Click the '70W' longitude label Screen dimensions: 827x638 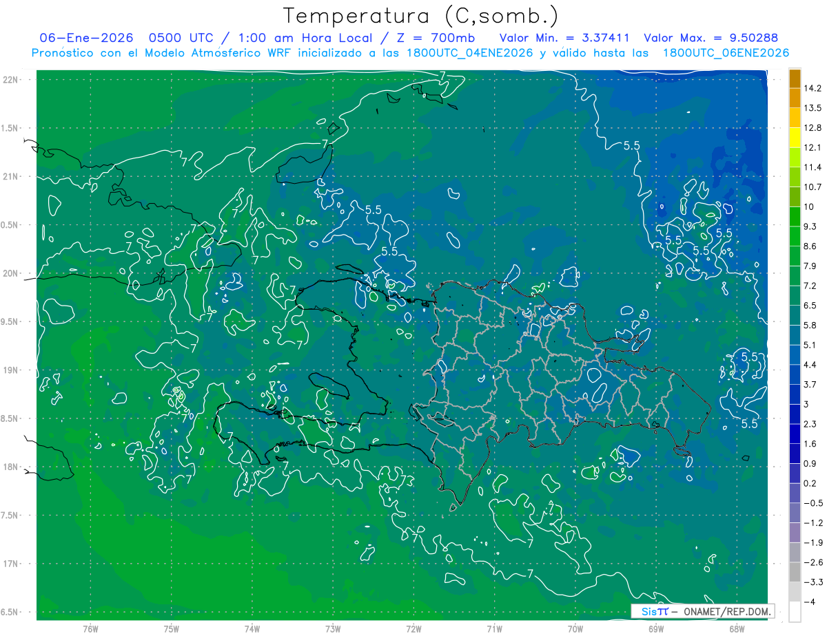[x=575, y=629]
